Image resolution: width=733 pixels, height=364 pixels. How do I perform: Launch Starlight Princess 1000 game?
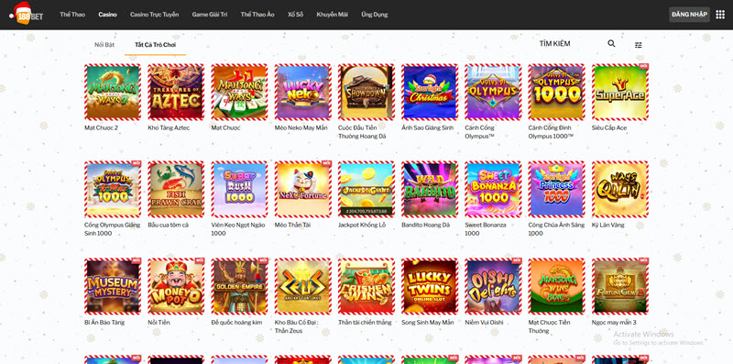click(x=557, y=190)
